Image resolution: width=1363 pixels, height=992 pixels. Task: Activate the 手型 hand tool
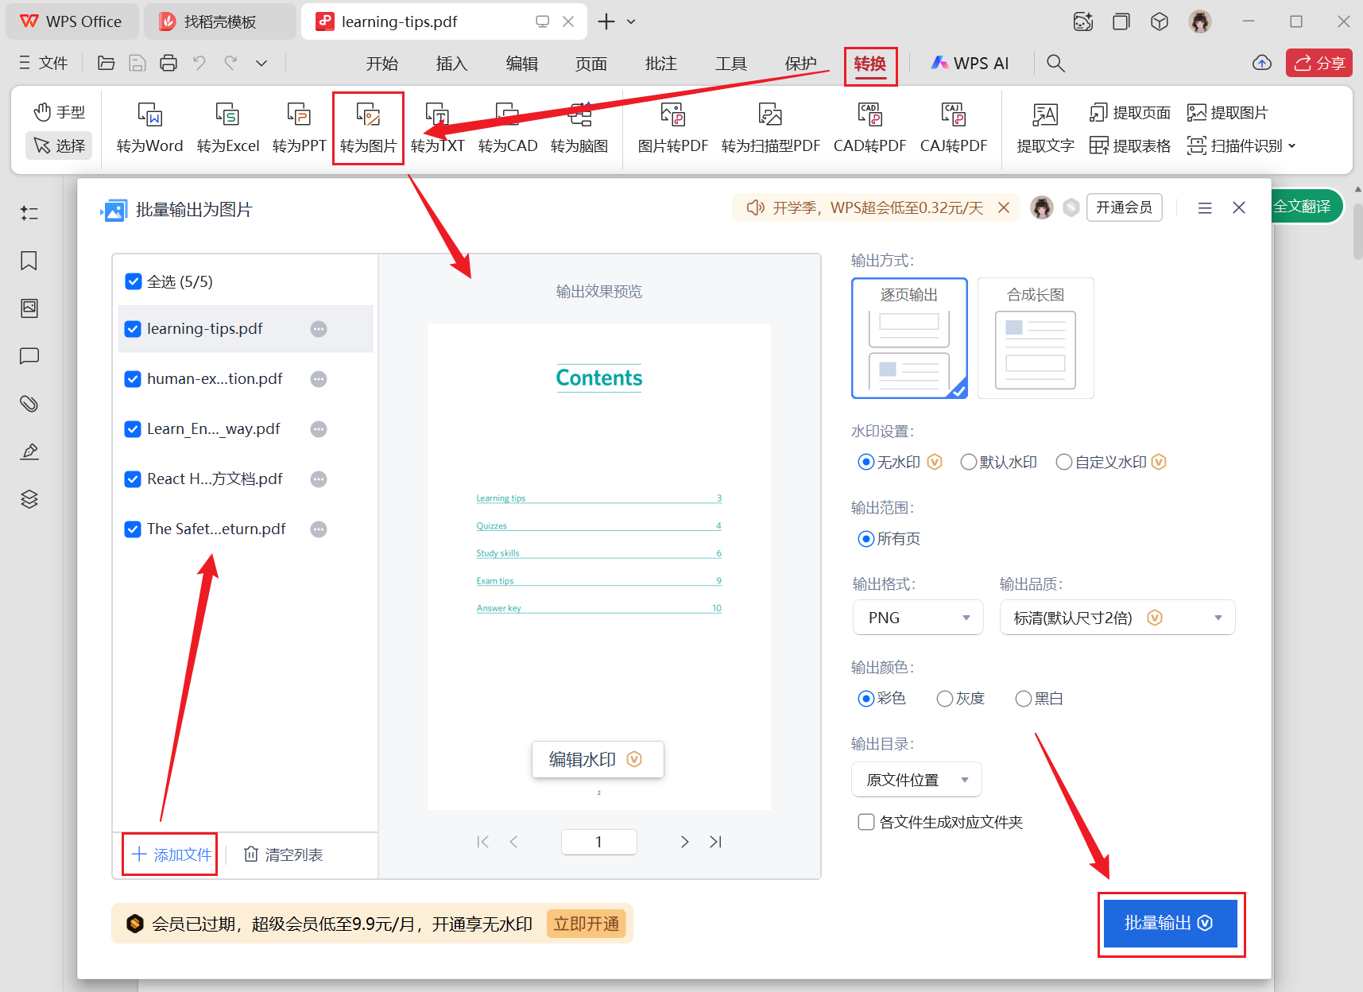coord(59,111)
